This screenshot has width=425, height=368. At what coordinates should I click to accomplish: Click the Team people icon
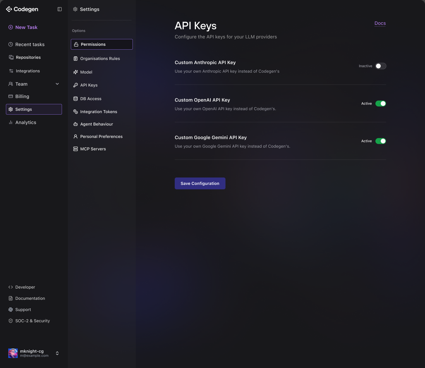(11, 84)
